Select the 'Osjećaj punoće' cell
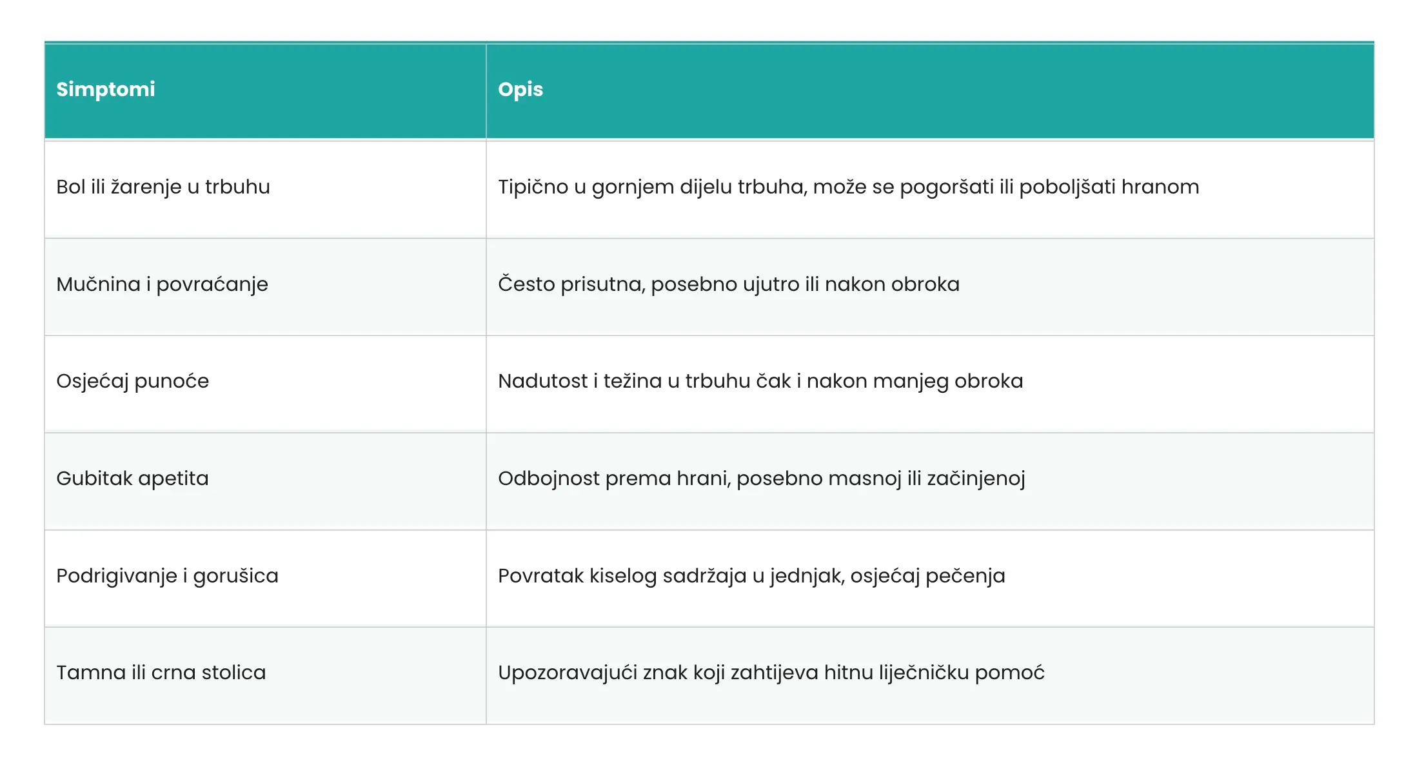Image resolution: width=1415 pixels, height=765 pixels. coord(132,381)
